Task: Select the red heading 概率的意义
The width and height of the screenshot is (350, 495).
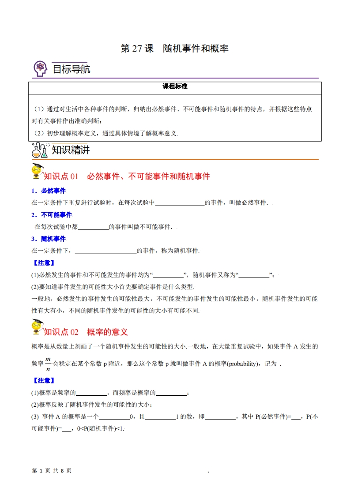Action: pos(107,332)
